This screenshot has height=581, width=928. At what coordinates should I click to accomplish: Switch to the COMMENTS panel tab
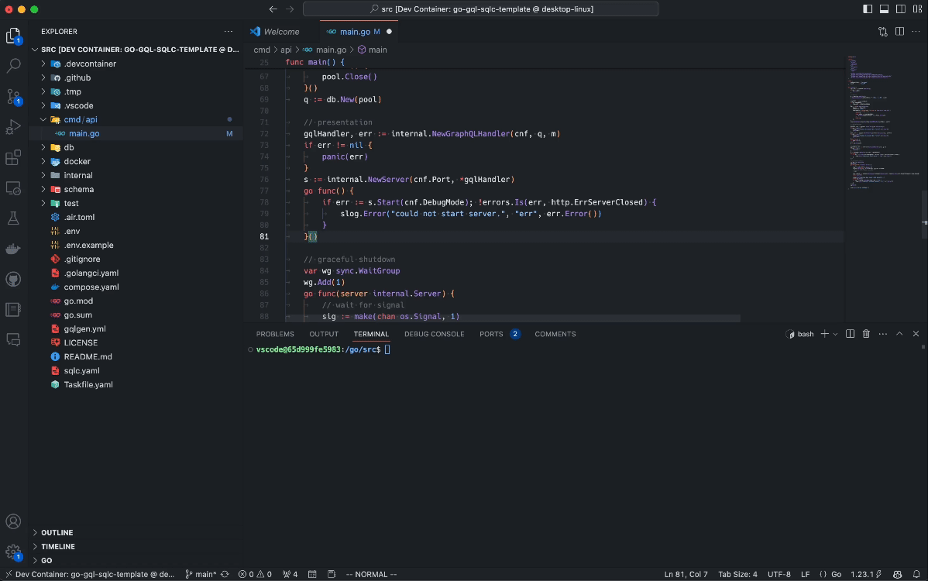(x=555, y=334)
